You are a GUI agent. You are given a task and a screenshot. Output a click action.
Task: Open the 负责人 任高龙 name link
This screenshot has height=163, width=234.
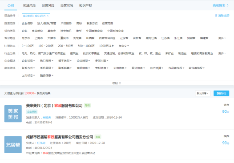41,143
